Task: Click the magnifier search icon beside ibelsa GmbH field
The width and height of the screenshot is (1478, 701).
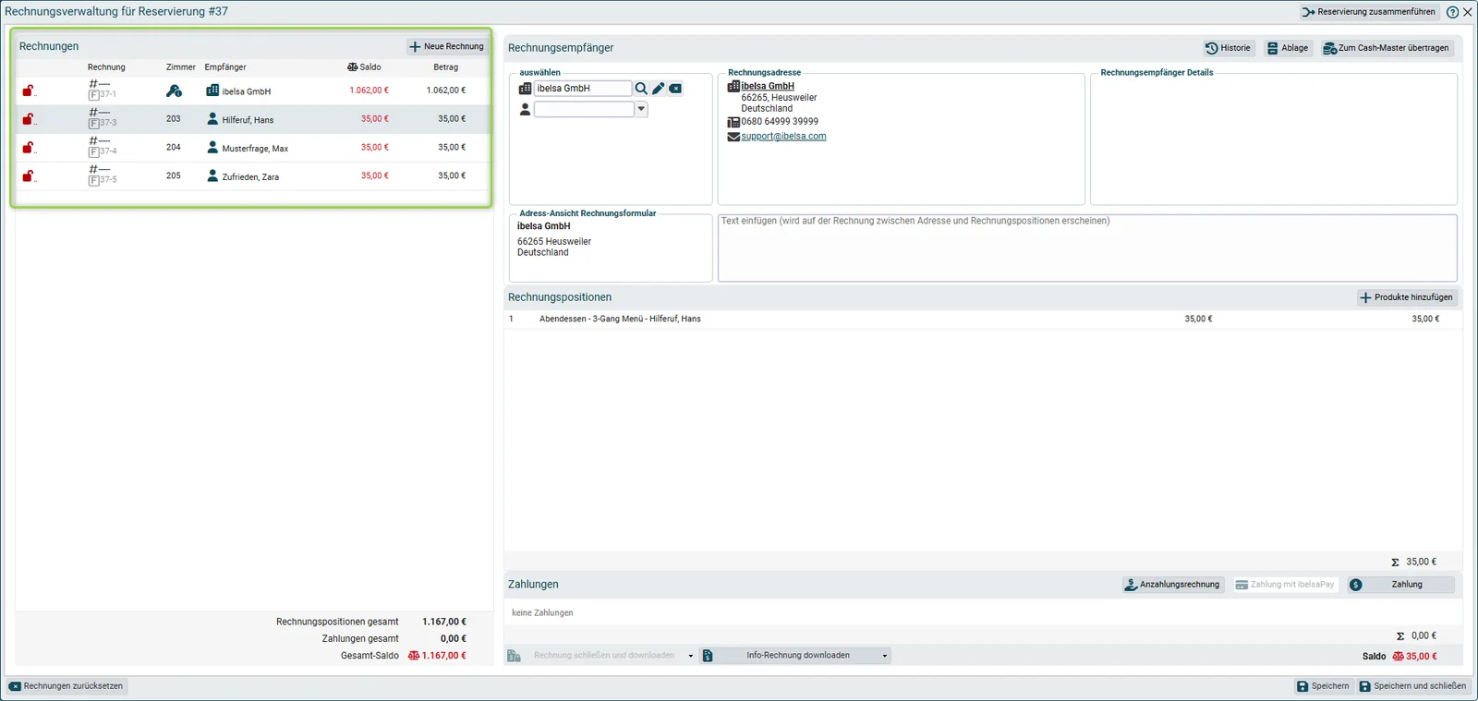Action: [x=641, y=89]
